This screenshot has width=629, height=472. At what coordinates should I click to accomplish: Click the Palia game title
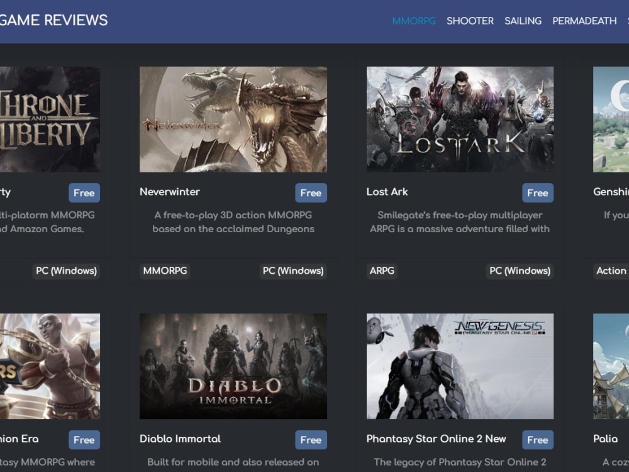point(605,439)
